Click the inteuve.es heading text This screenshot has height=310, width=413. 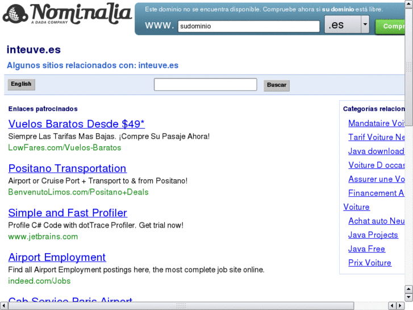click(34, 49)
